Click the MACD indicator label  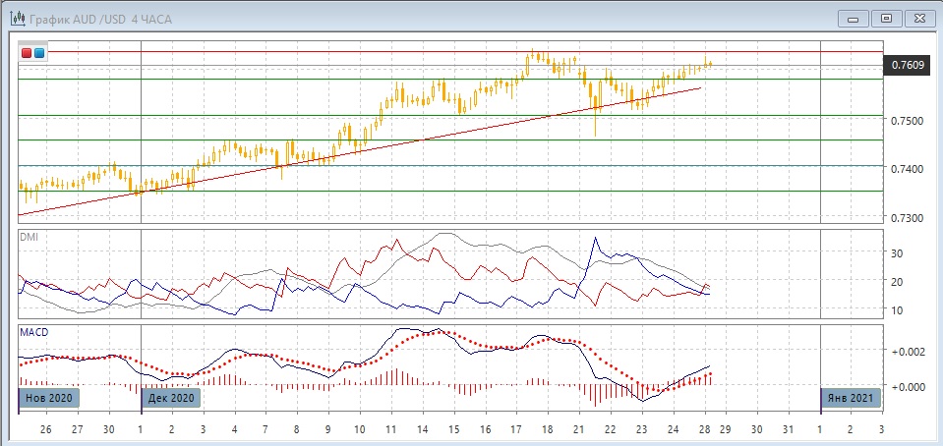33,332
